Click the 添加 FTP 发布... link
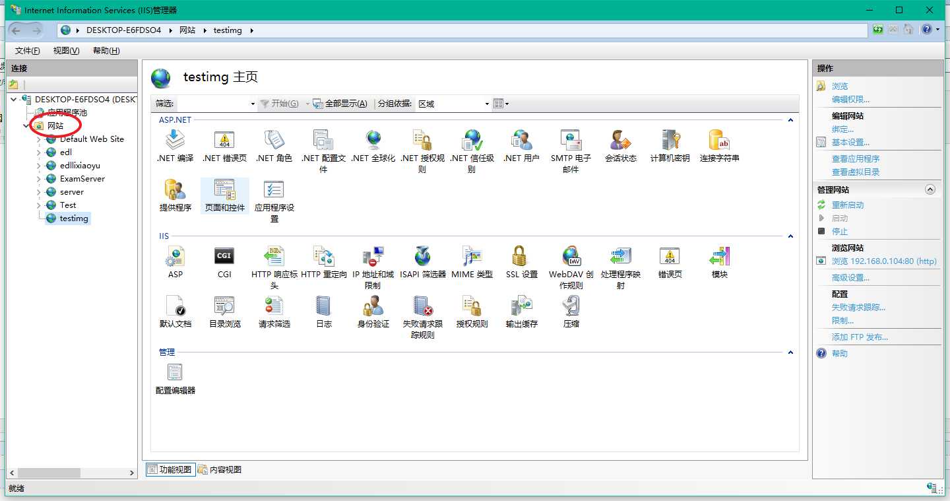 [x=860, y=337]
